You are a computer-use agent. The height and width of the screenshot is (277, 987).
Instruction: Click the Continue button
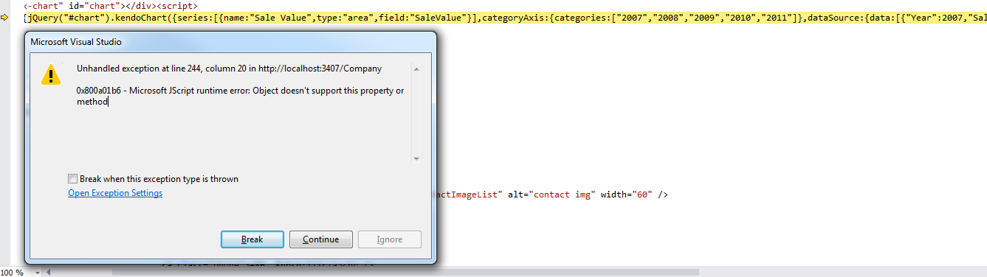tap(321, 239)
